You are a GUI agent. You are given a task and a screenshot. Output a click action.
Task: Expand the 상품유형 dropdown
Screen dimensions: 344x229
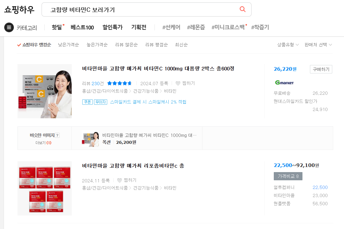click(288, 45)
